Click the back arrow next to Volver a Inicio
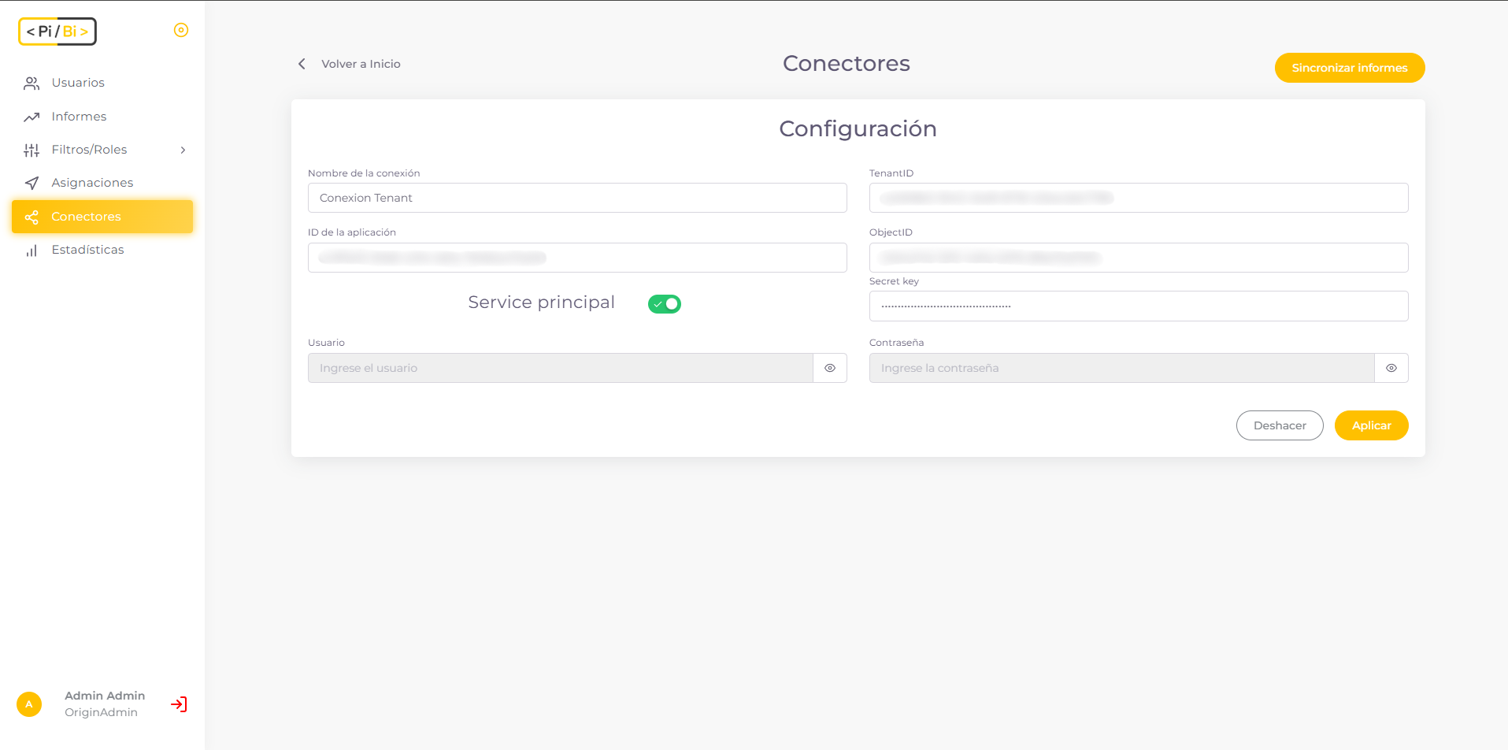The height and width of the screenshot is (750, 1508). 302,64
